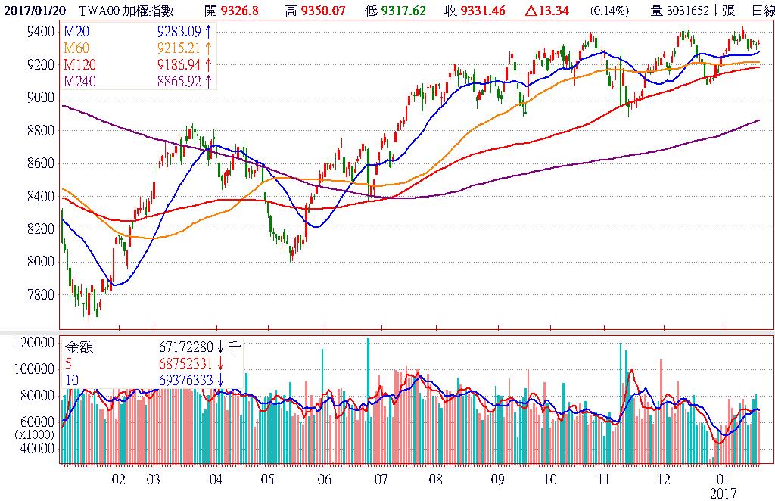Toggle the M60 moving average legend

78,48
